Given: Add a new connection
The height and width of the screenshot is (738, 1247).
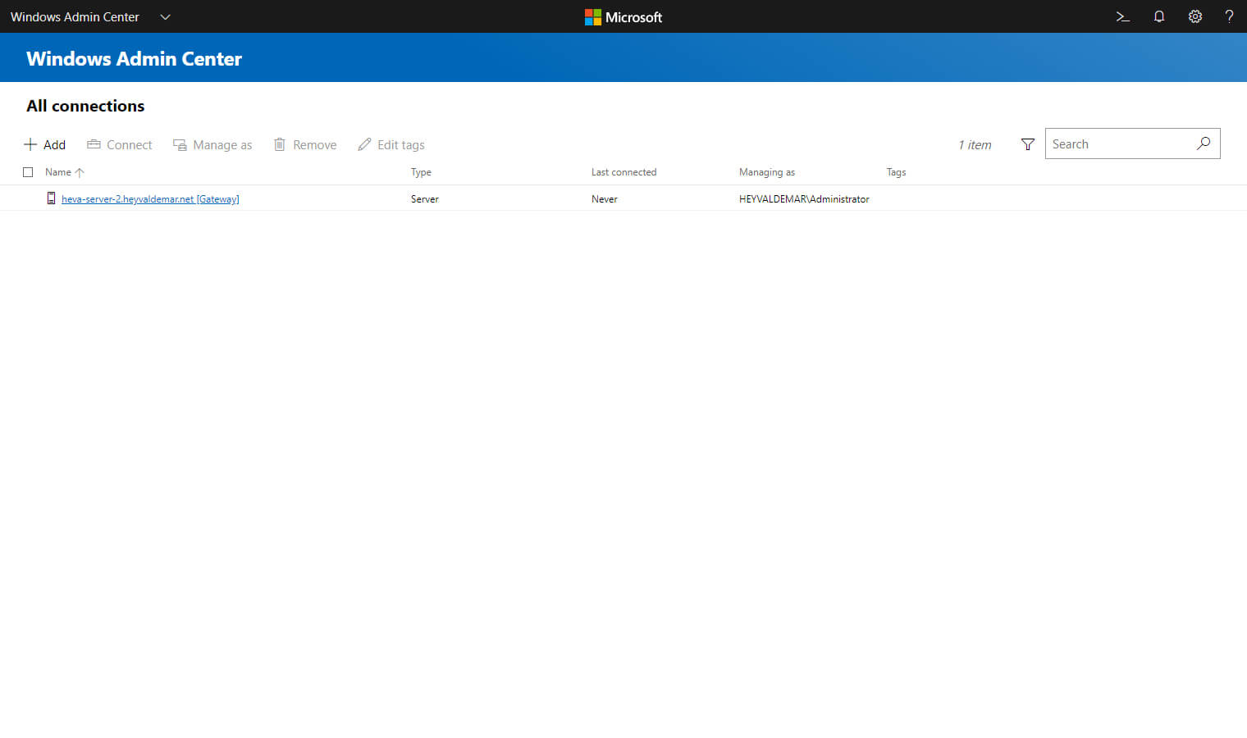Looking at the screenshot, I should coord(45,144).
